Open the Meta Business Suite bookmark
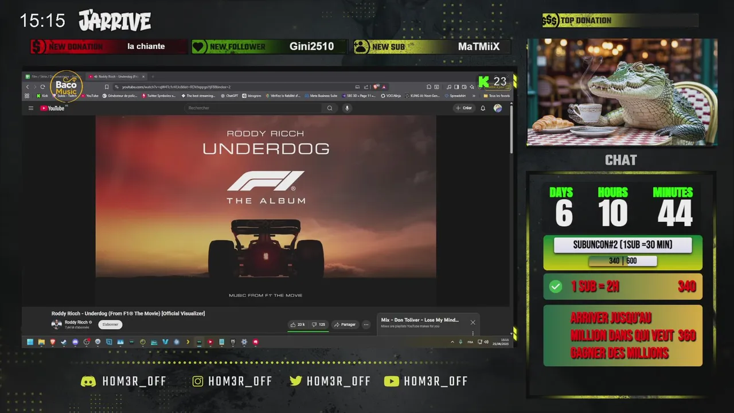Viewport: 734px width, 413px height. point(320,96)
